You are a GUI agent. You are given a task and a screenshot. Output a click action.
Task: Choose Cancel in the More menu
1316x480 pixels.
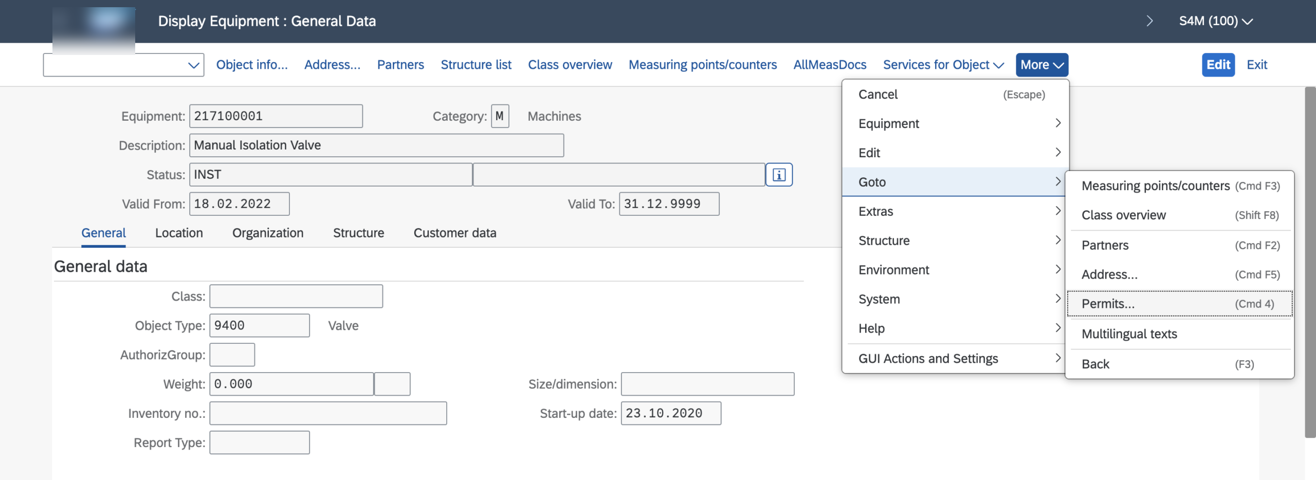(956, 95)
